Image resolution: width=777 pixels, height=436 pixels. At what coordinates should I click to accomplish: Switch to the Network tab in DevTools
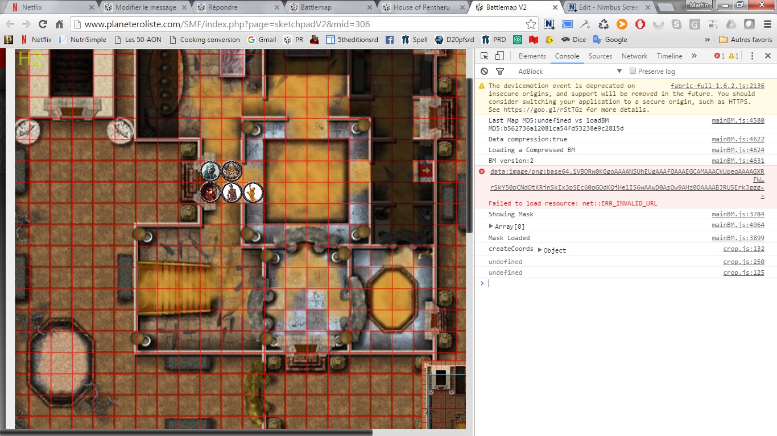click(634, 56)
